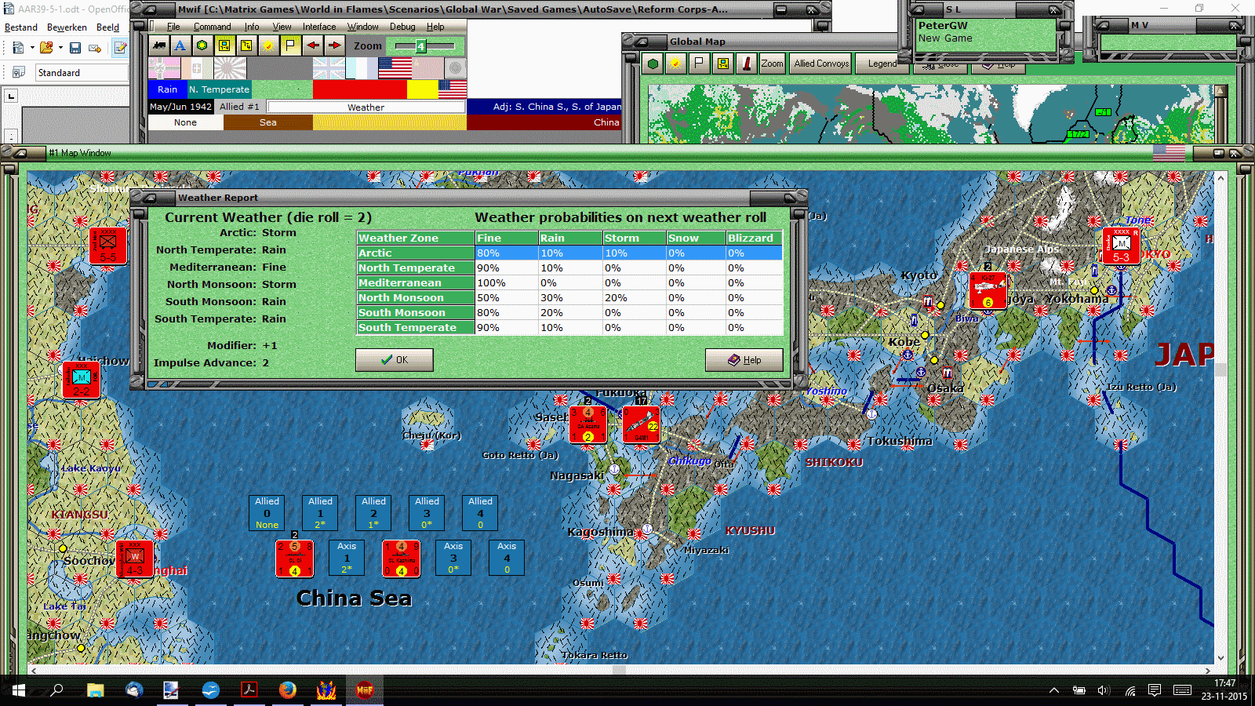The image size is (1255, 706).
Task: Open Firefox from the taskbar
Action: 288,690
